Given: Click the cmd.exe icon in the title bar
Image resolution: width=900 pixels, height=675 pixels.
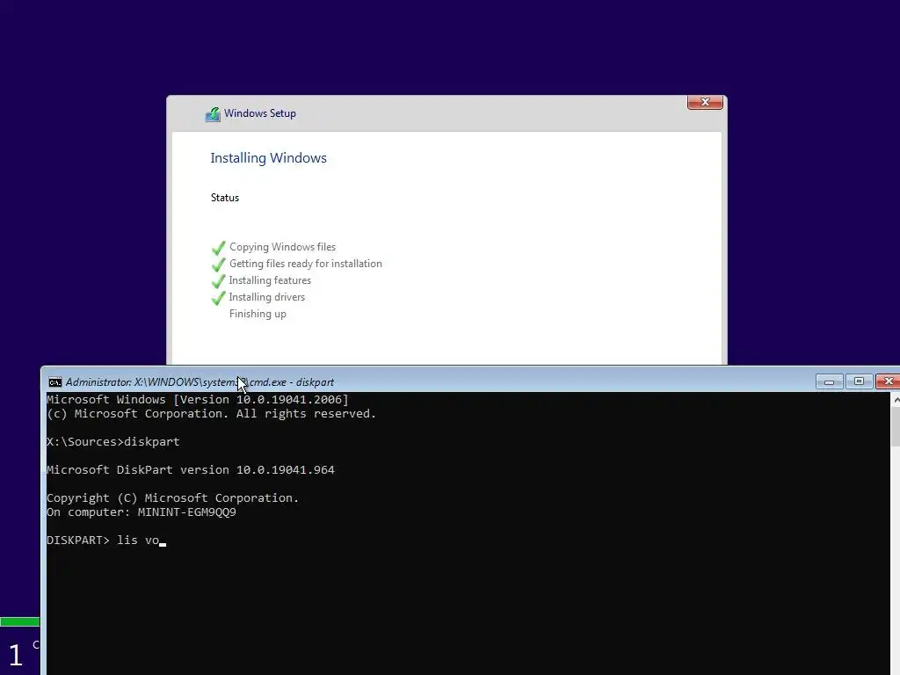Looking at the screenshot, I should click(x=55, y=382).
